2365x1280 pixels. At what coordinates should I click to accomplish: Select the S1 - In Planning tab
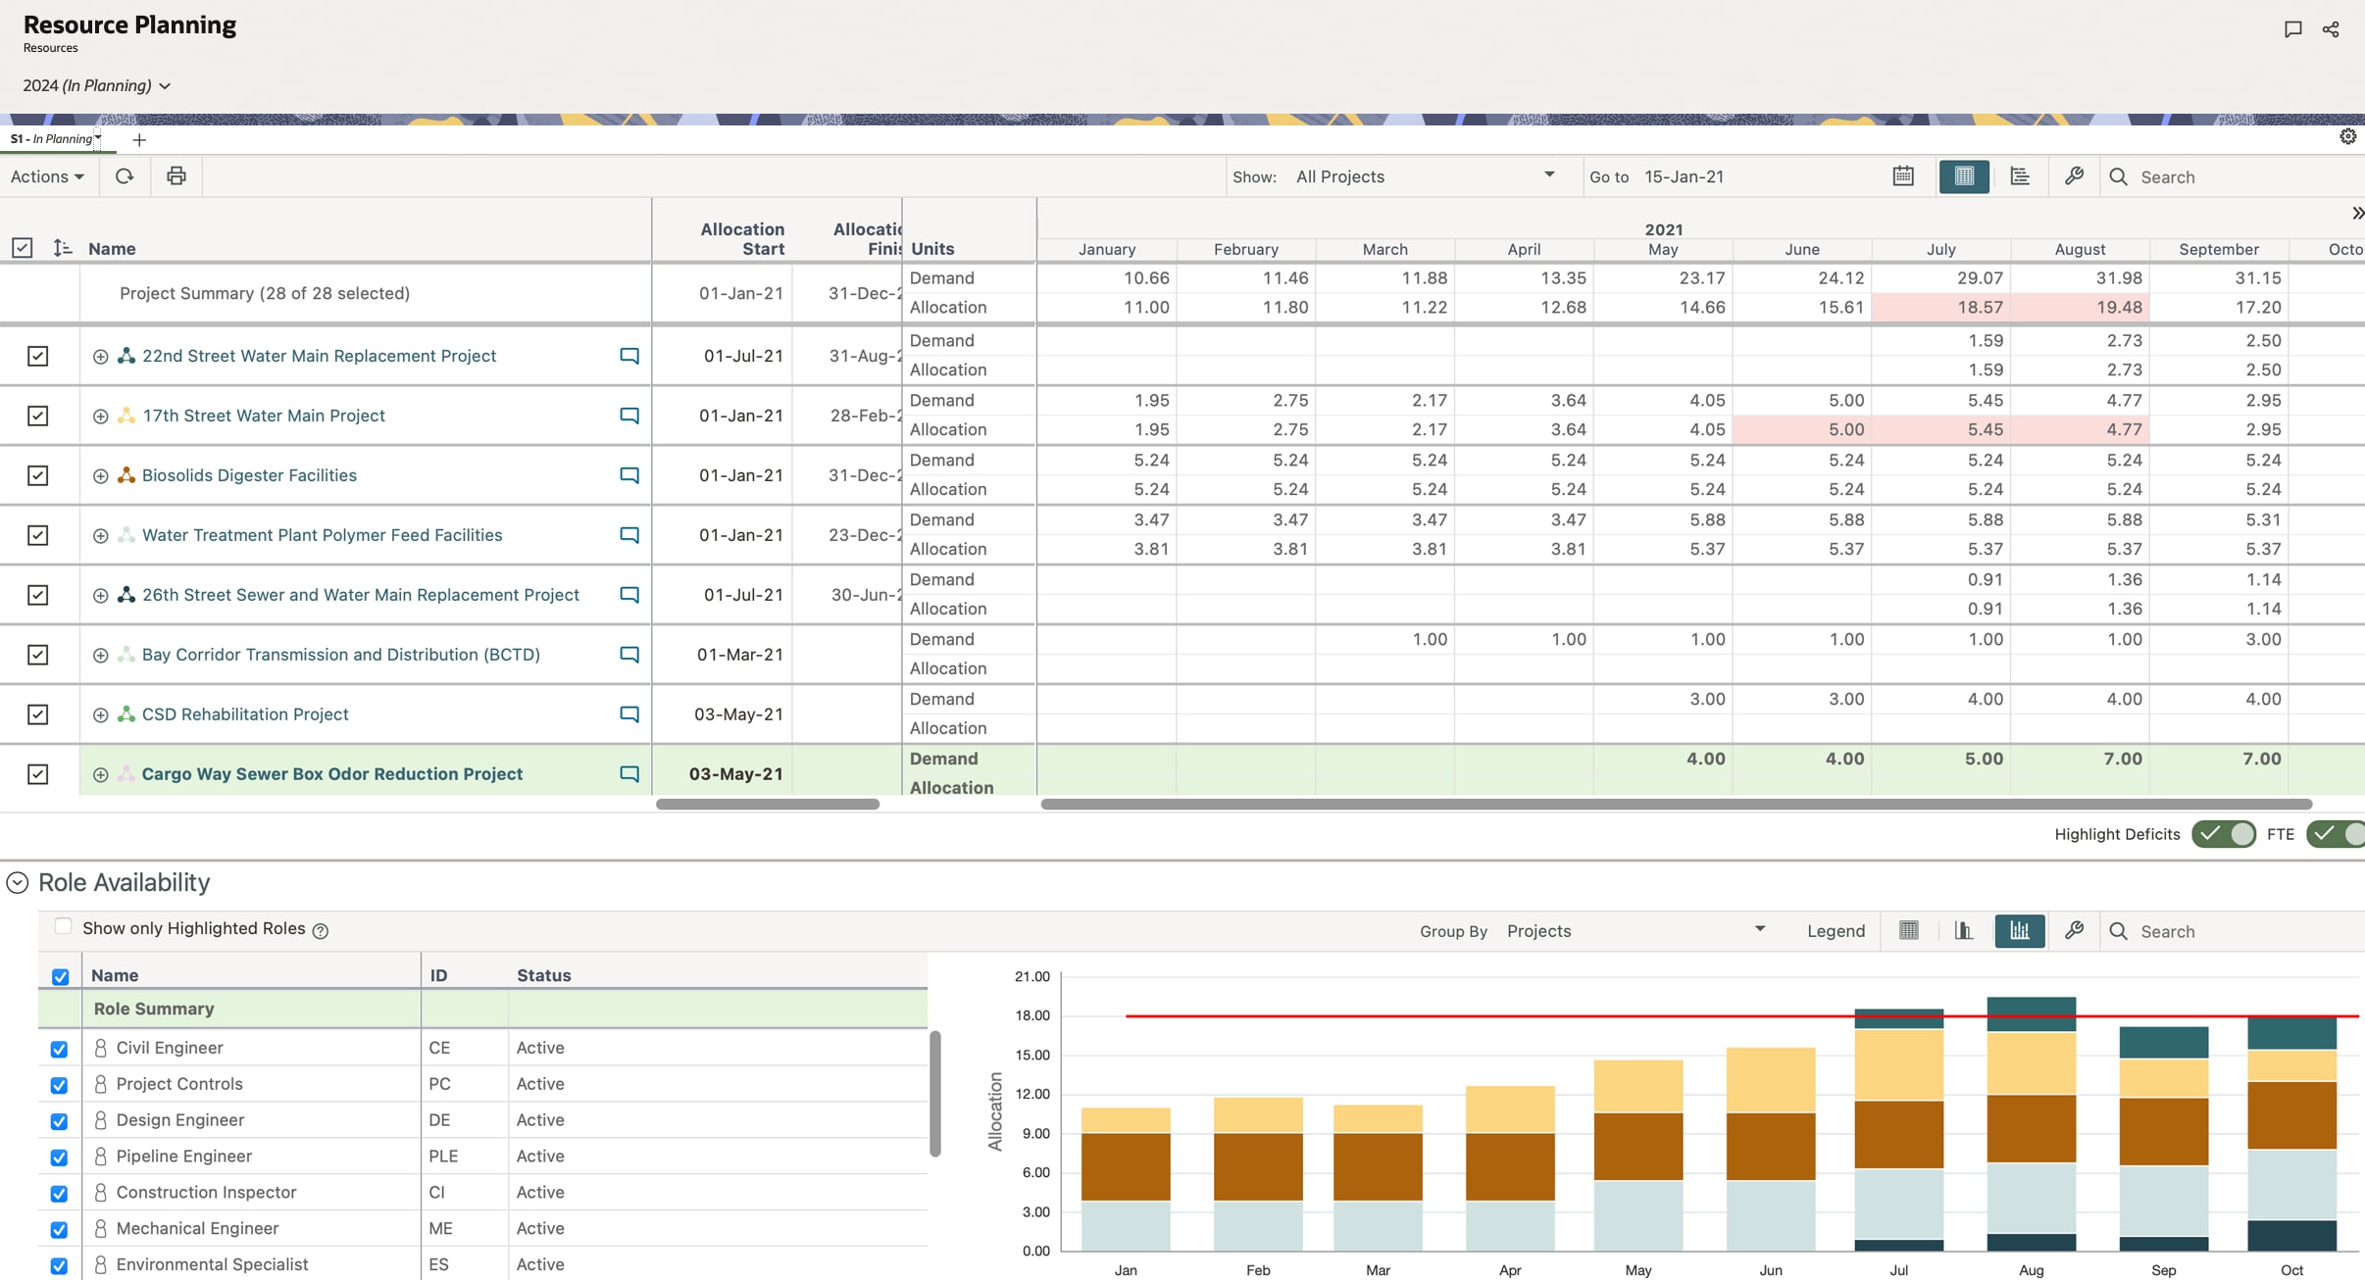tap(51, 139)
